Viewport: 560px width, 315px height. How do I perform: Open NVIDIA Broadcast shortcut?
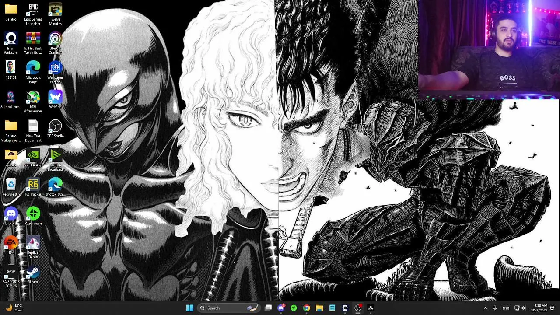coord(55,160)
